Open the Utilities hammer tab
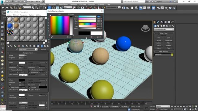 point(172,22)
